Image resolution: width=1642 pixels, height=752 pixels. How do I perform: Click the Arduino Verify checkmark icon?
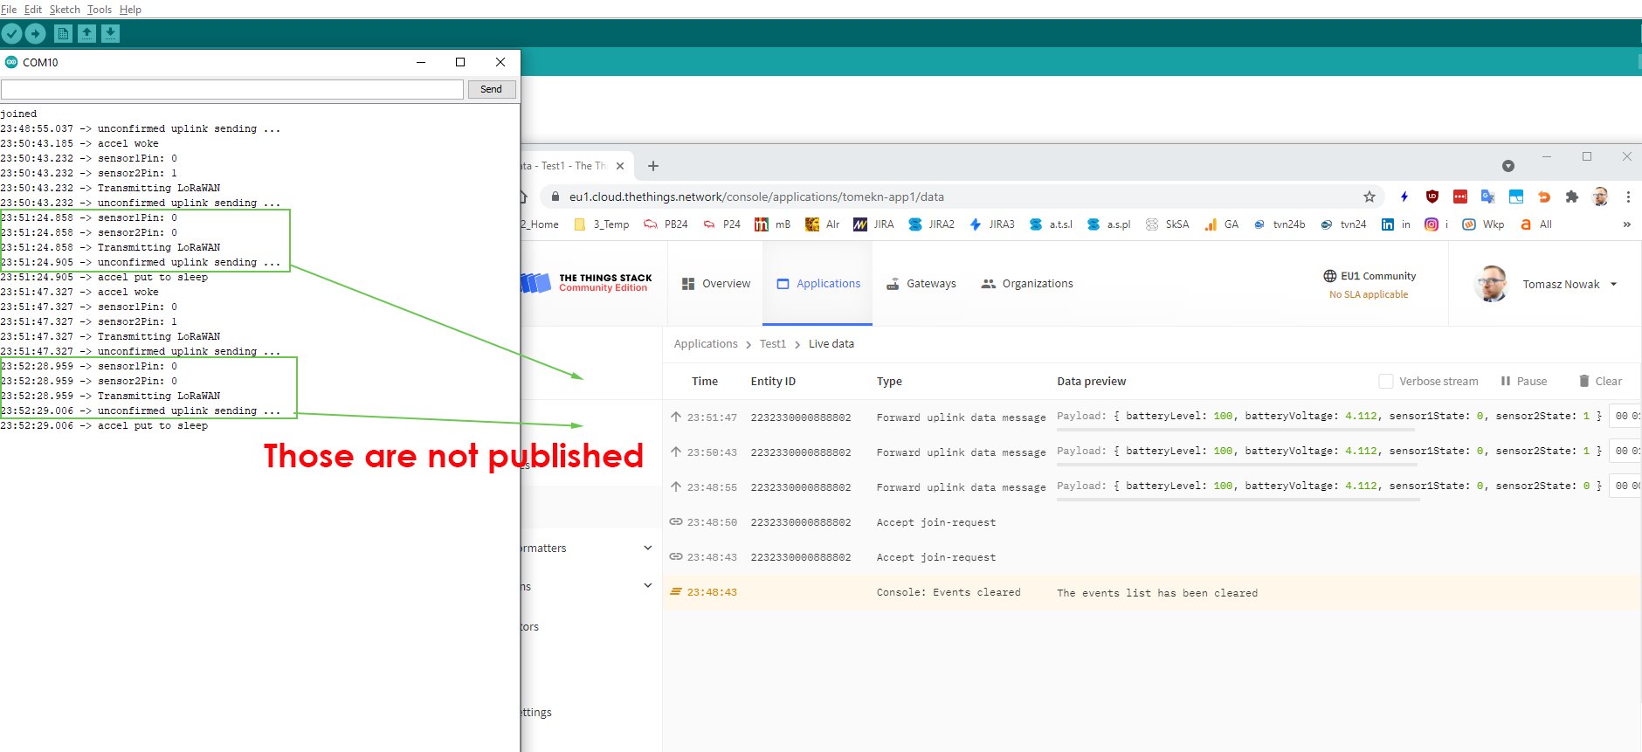[11, 33]
